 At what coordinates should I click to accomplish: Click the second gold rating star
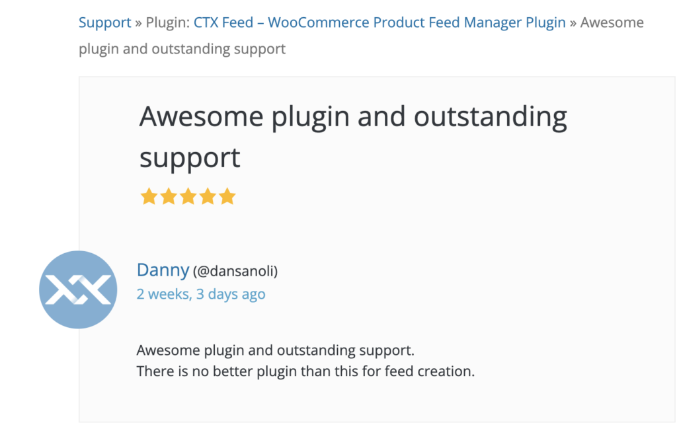169,196
